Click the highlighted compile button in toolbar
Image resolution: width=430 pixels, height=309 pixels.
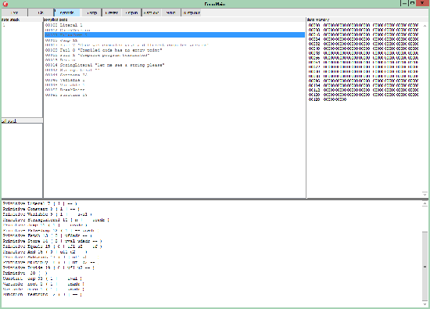(x=67, y=13)
